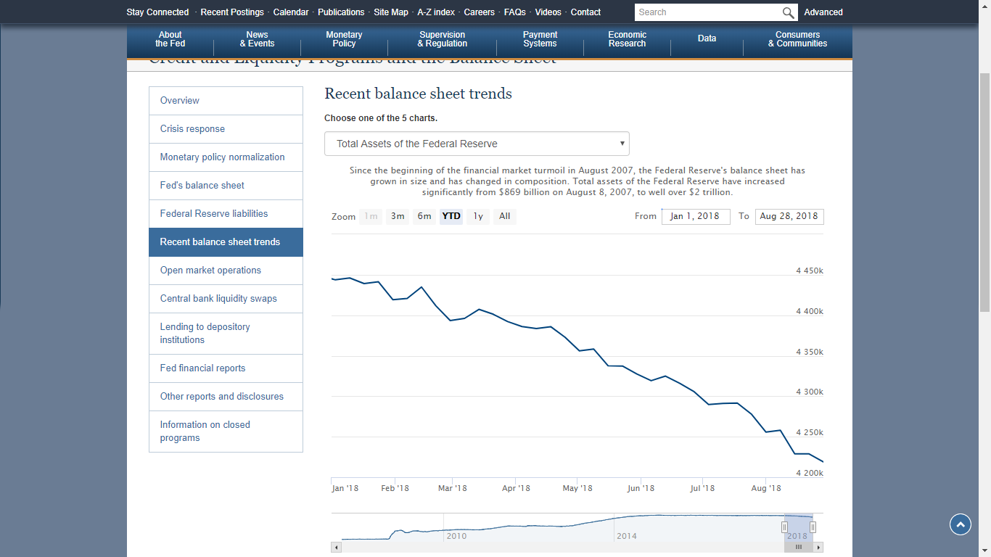
Task: Open the Monetary Policy nav menu
Action: click(x=344, y=39)
